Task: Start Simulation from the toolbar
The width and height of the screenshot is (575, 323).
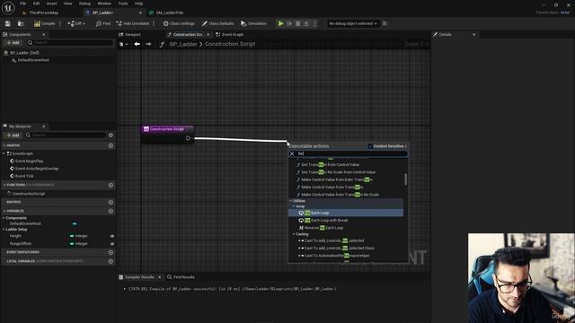Action: click(x=253, y=23)
